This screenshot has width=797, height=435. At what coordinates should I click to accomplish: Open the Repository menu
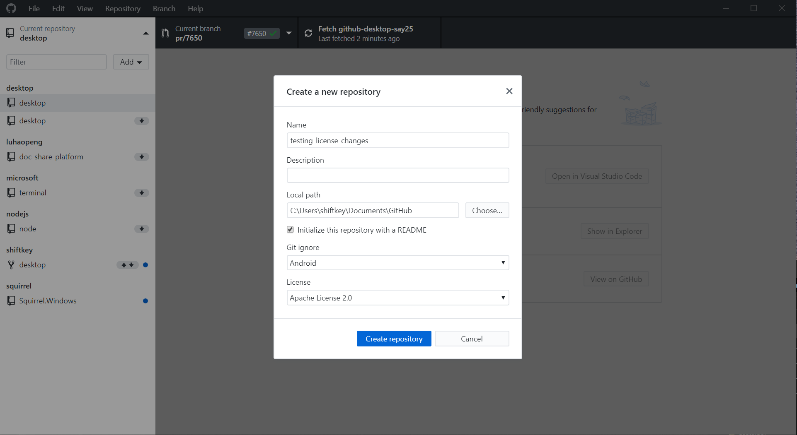point(122,8)
